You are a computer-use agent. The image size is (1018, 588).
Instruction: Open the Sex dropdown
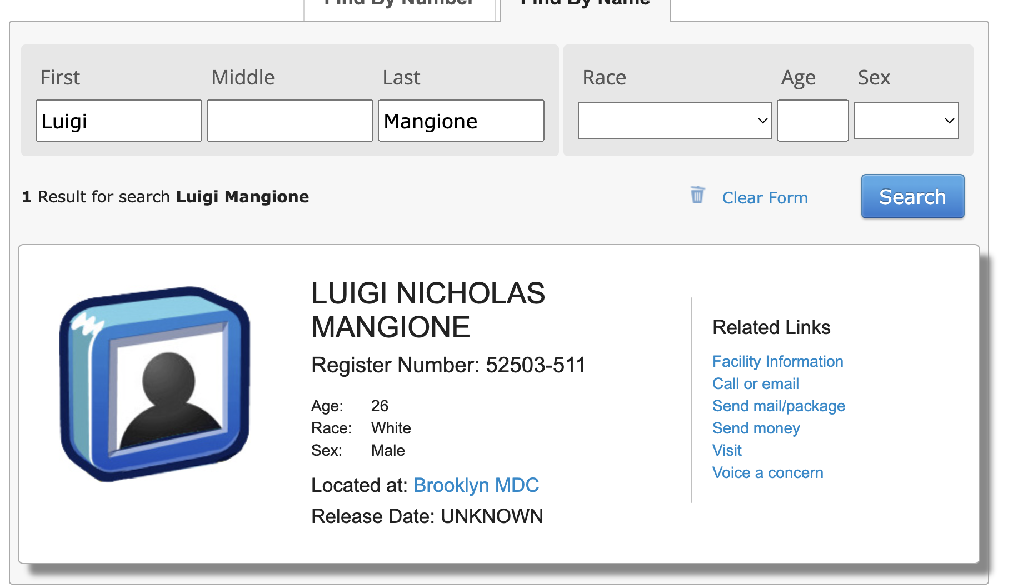[x=906, y=121]
